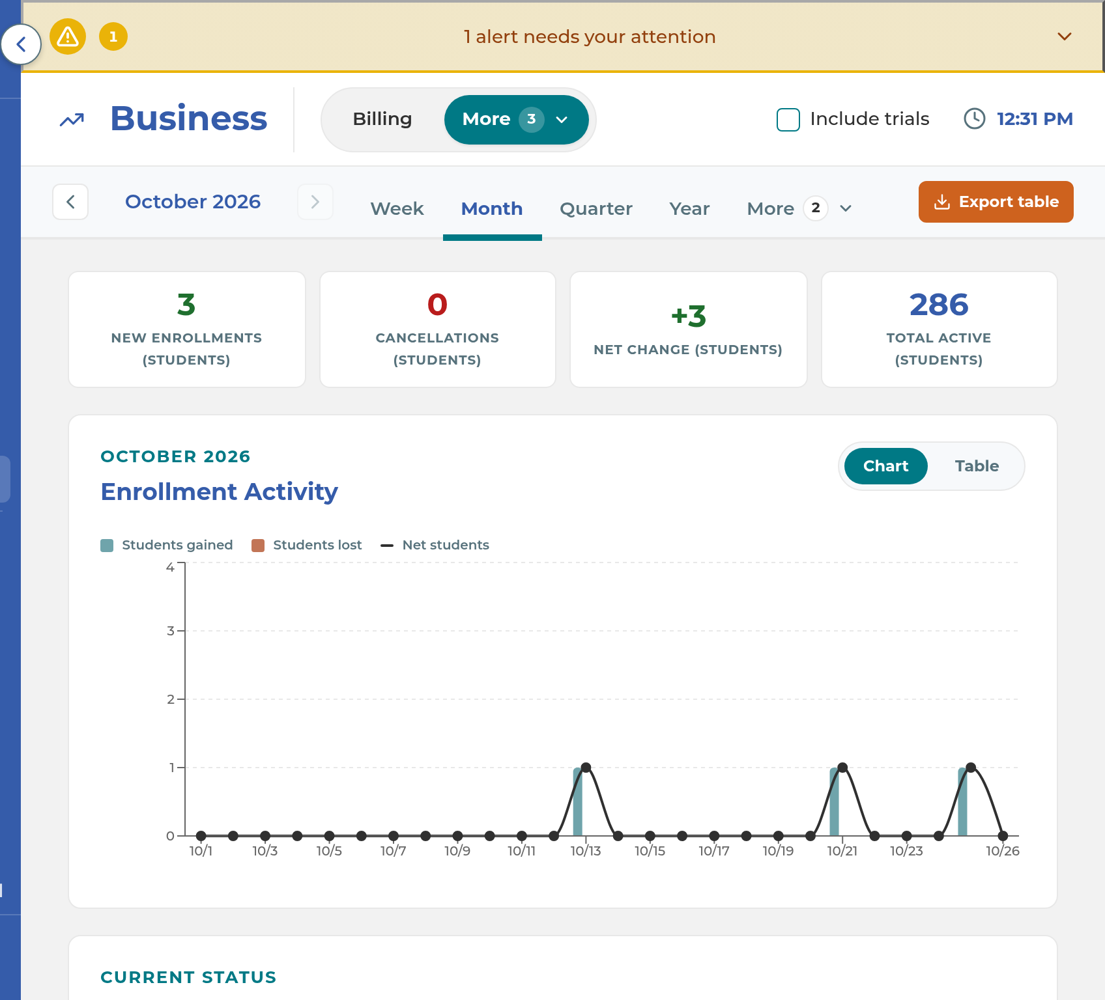Select the Month view tab

pos(492,208)
